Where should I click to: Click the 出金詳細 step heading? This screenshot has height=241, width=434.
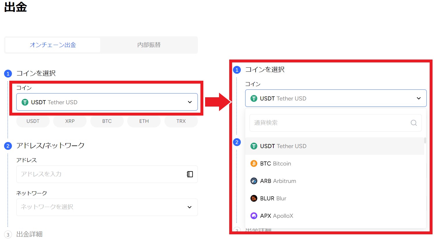(x=29, y=234)
